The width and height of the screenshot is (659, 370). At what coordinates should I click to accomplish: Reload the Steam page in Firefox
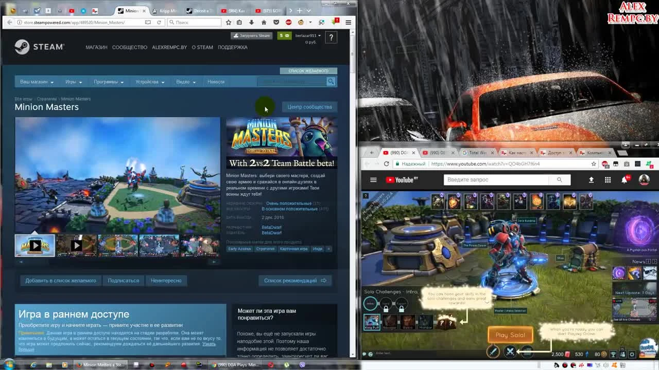click(x=159, y=22)
